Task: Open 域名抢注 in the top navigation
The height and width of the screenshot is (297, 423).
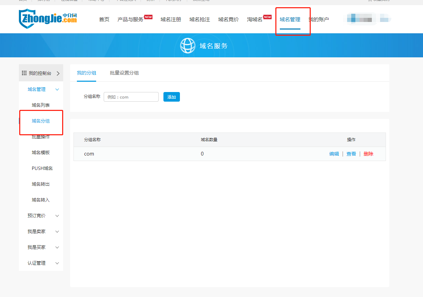Action: point(199,20)
